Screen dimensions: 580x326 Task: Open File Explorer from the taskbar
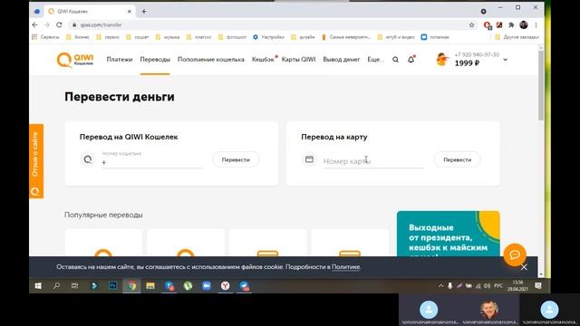tap(150, 286)
